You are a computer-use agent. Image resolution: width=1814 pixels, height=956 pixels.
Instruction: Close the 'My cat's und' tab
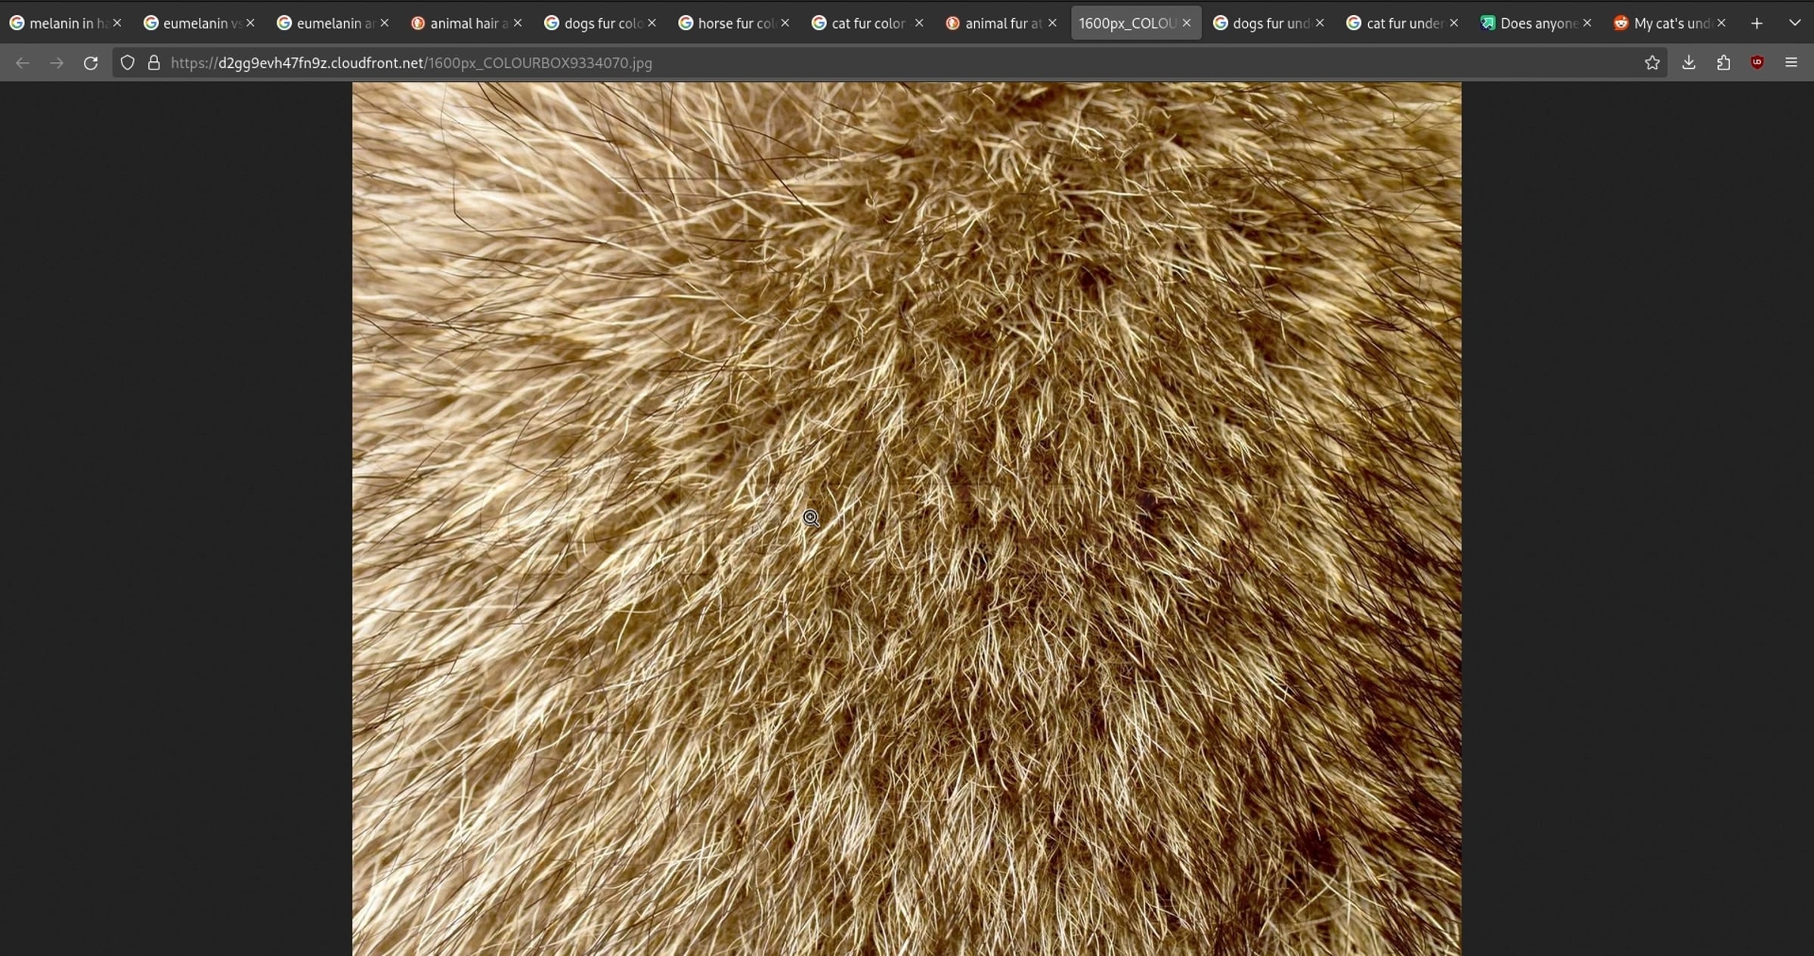pos(1721,23)
